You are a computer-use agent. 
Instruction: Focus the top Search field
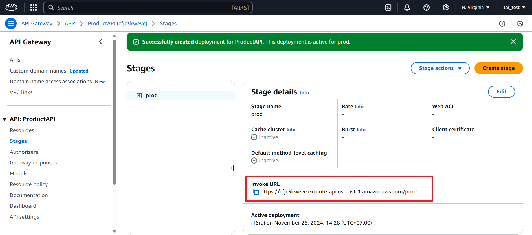click(148, 8)
